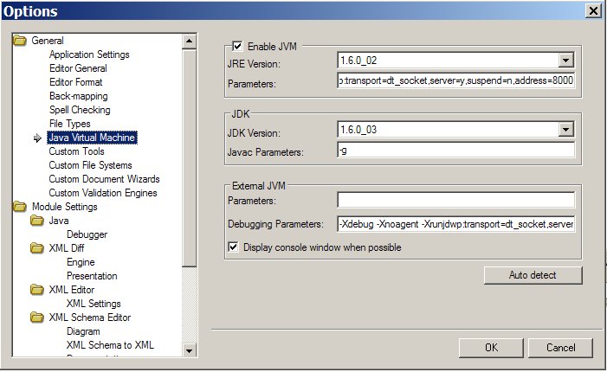Click OK to confirm options
The height and width of the screenshot is (372, 607).
pyautogui.click(x=491, y=348)
